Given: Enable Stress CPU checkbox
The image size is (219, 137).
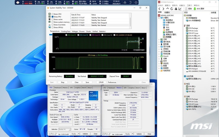Looking at the screenshot, I should [x=53, y=14].
